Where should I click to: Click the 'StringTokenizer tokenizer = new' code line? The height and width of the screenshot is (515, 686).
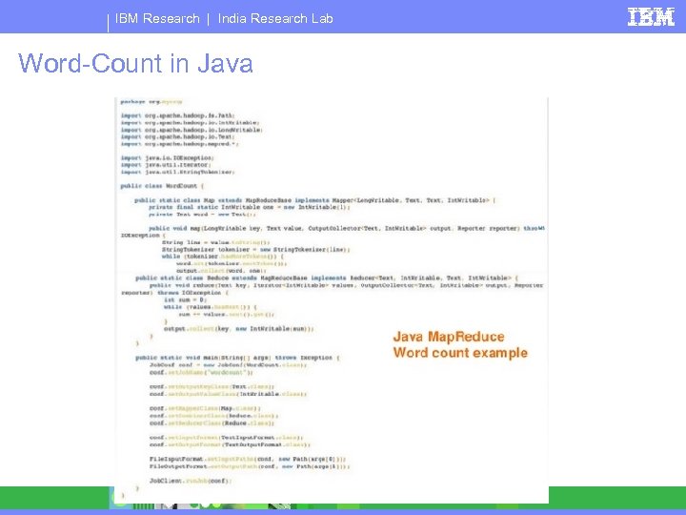tap(256, 249)
